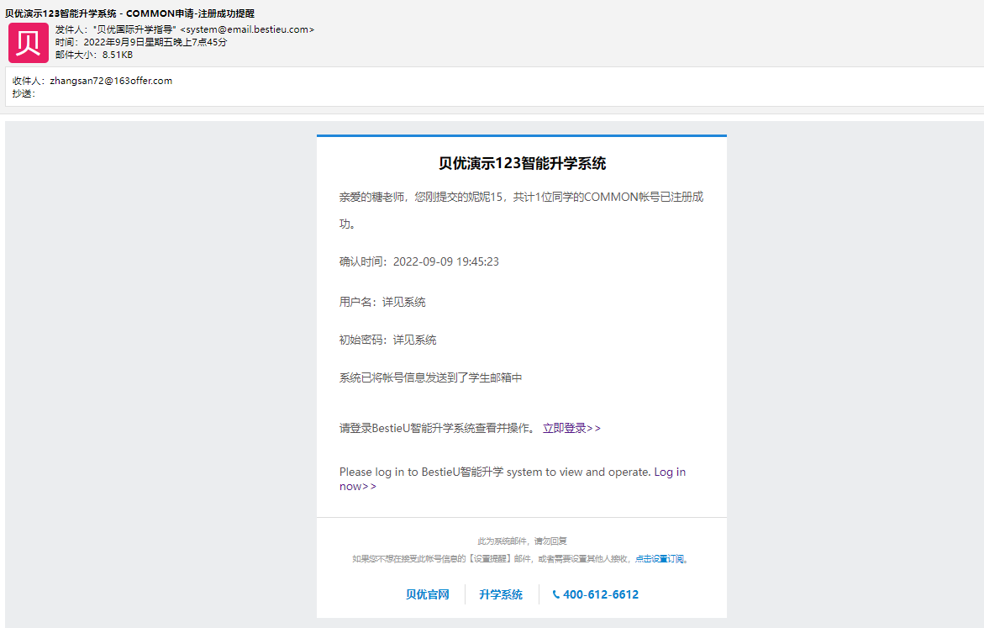Screen dimensions: 984x628
Task: Click the 用户名：详见系统 line
Action: (x=382, y=302)
